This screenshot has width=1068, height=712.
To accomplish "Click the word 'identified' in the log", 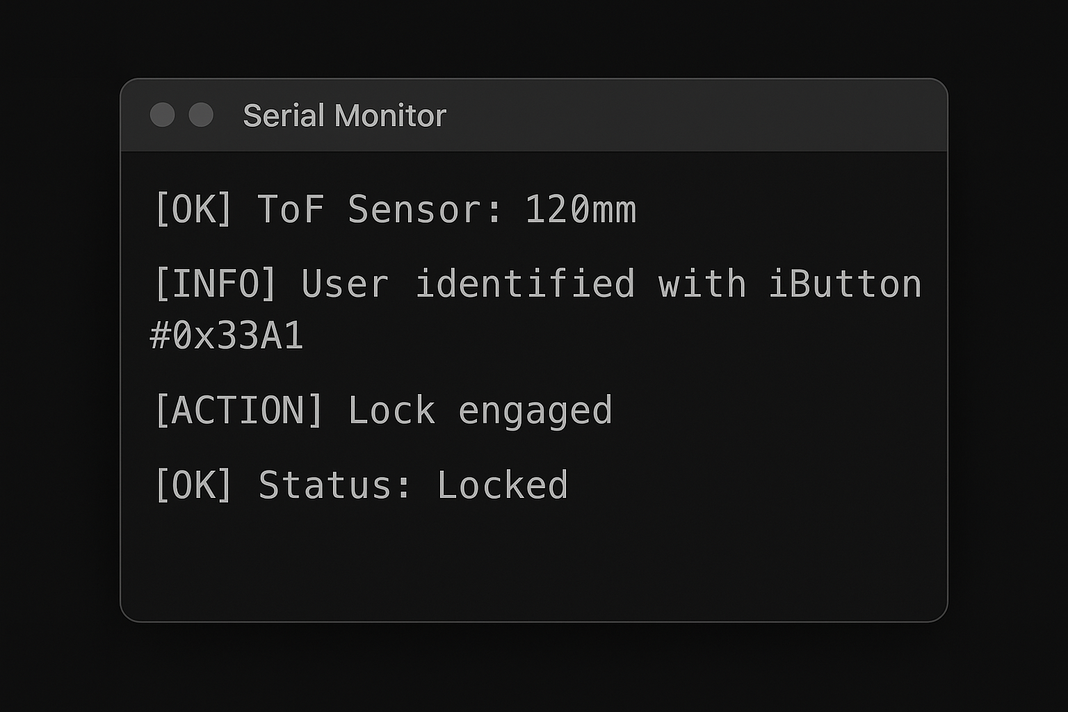I will 526,282.
